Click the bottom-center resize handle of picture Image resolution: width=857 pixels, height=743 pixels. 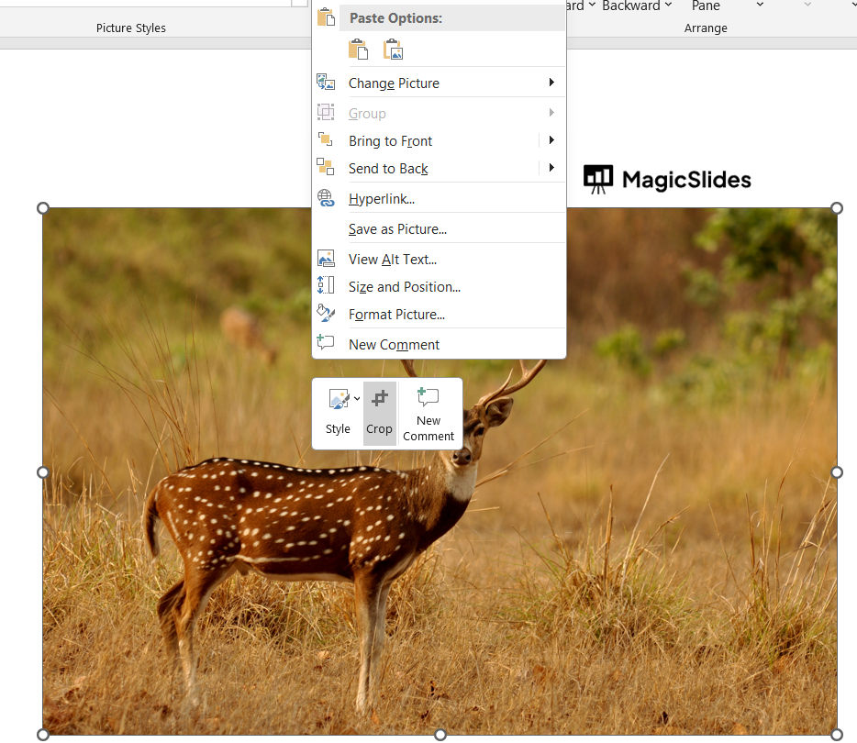(440, 735)
